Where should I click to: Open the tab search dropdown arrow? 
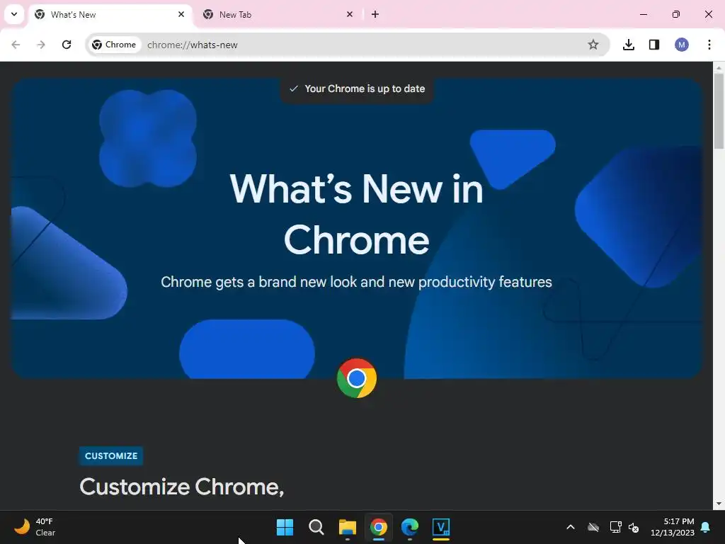click(14, 14)
